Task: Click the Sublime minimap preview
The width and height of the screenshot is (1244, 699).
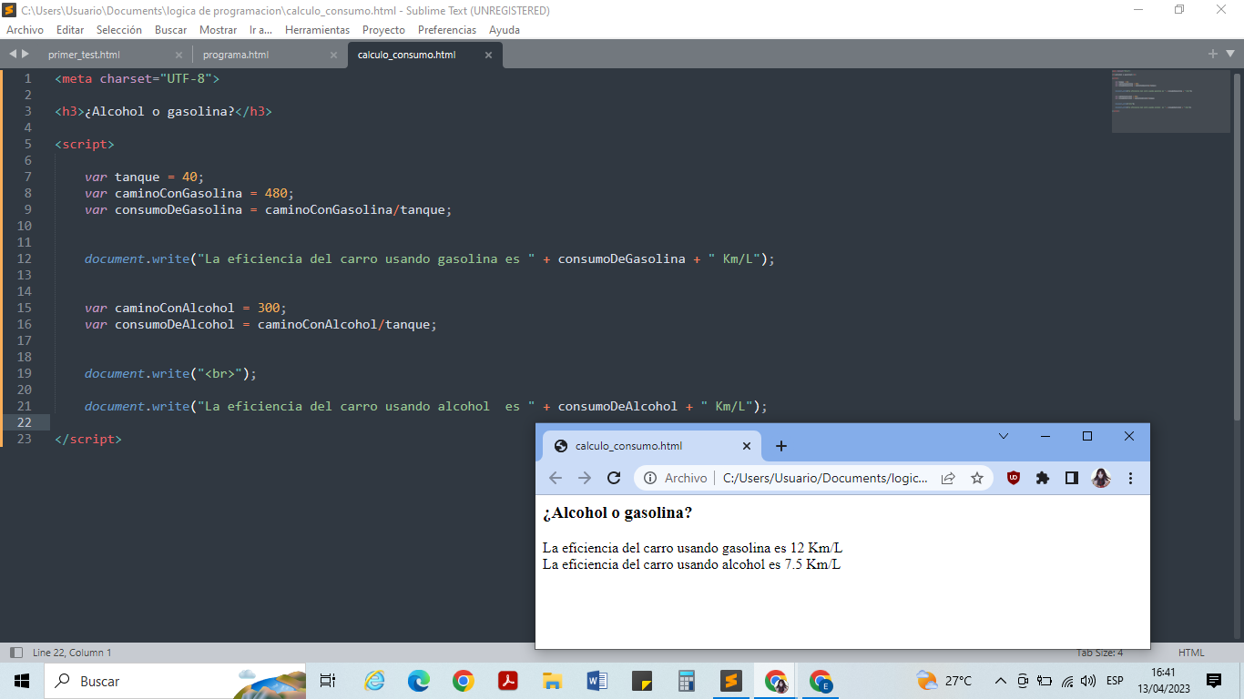Action: (x=1170, y=100)
